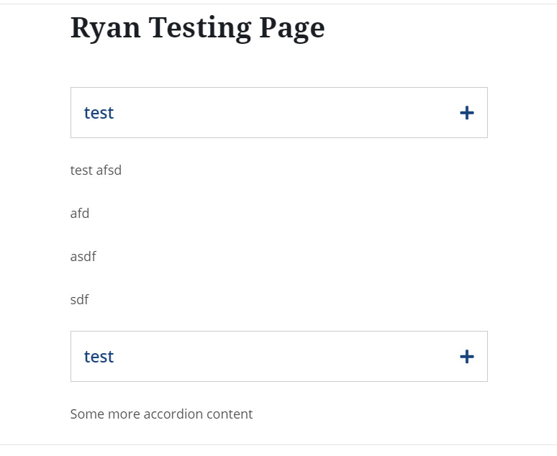Viewport: 557px width, 456px height.
Task: Click the "test afsd" paragraph
Action: tap(96, 170)
